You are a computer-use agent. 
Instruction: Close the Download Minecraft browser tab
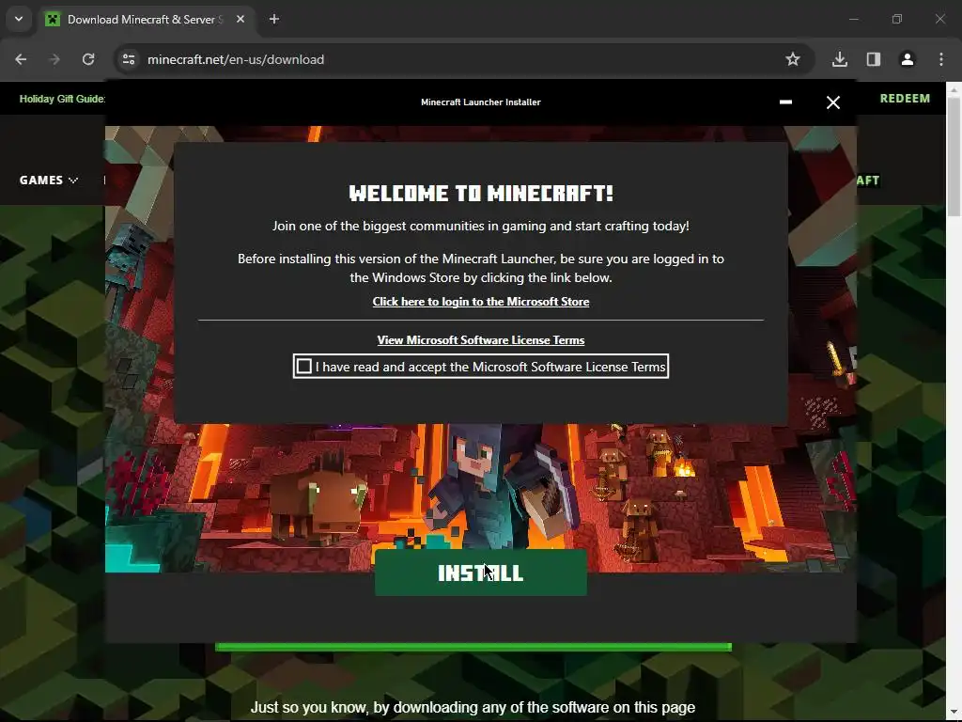coord(240,20)
